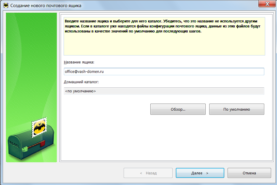The image size is (277, 185).
Task: Click the green decorative panel above mailbox
Action: (x=31, y=59)
